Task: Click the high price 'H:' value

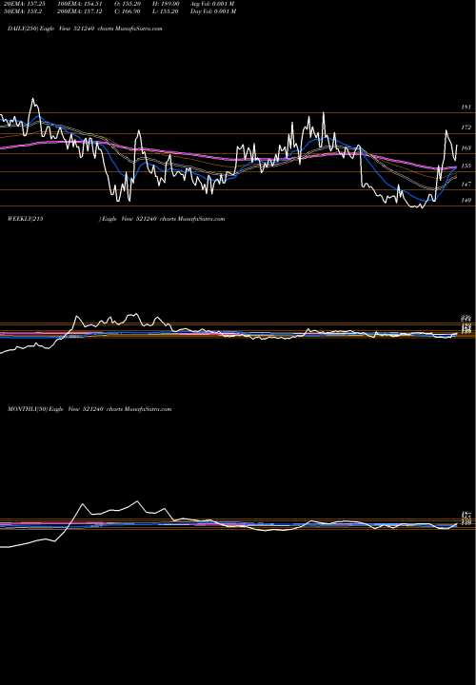Action: tap(167, 4)
